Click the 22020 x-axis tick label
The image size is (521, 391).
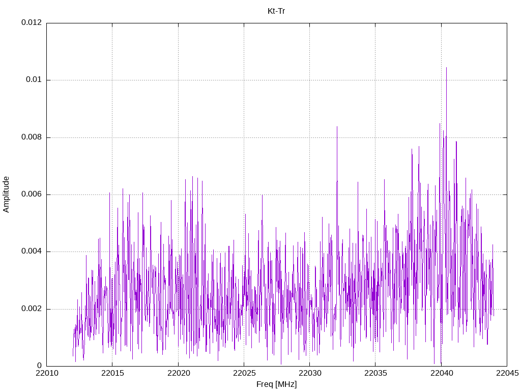pyautogui.click(x=179, y=373)
